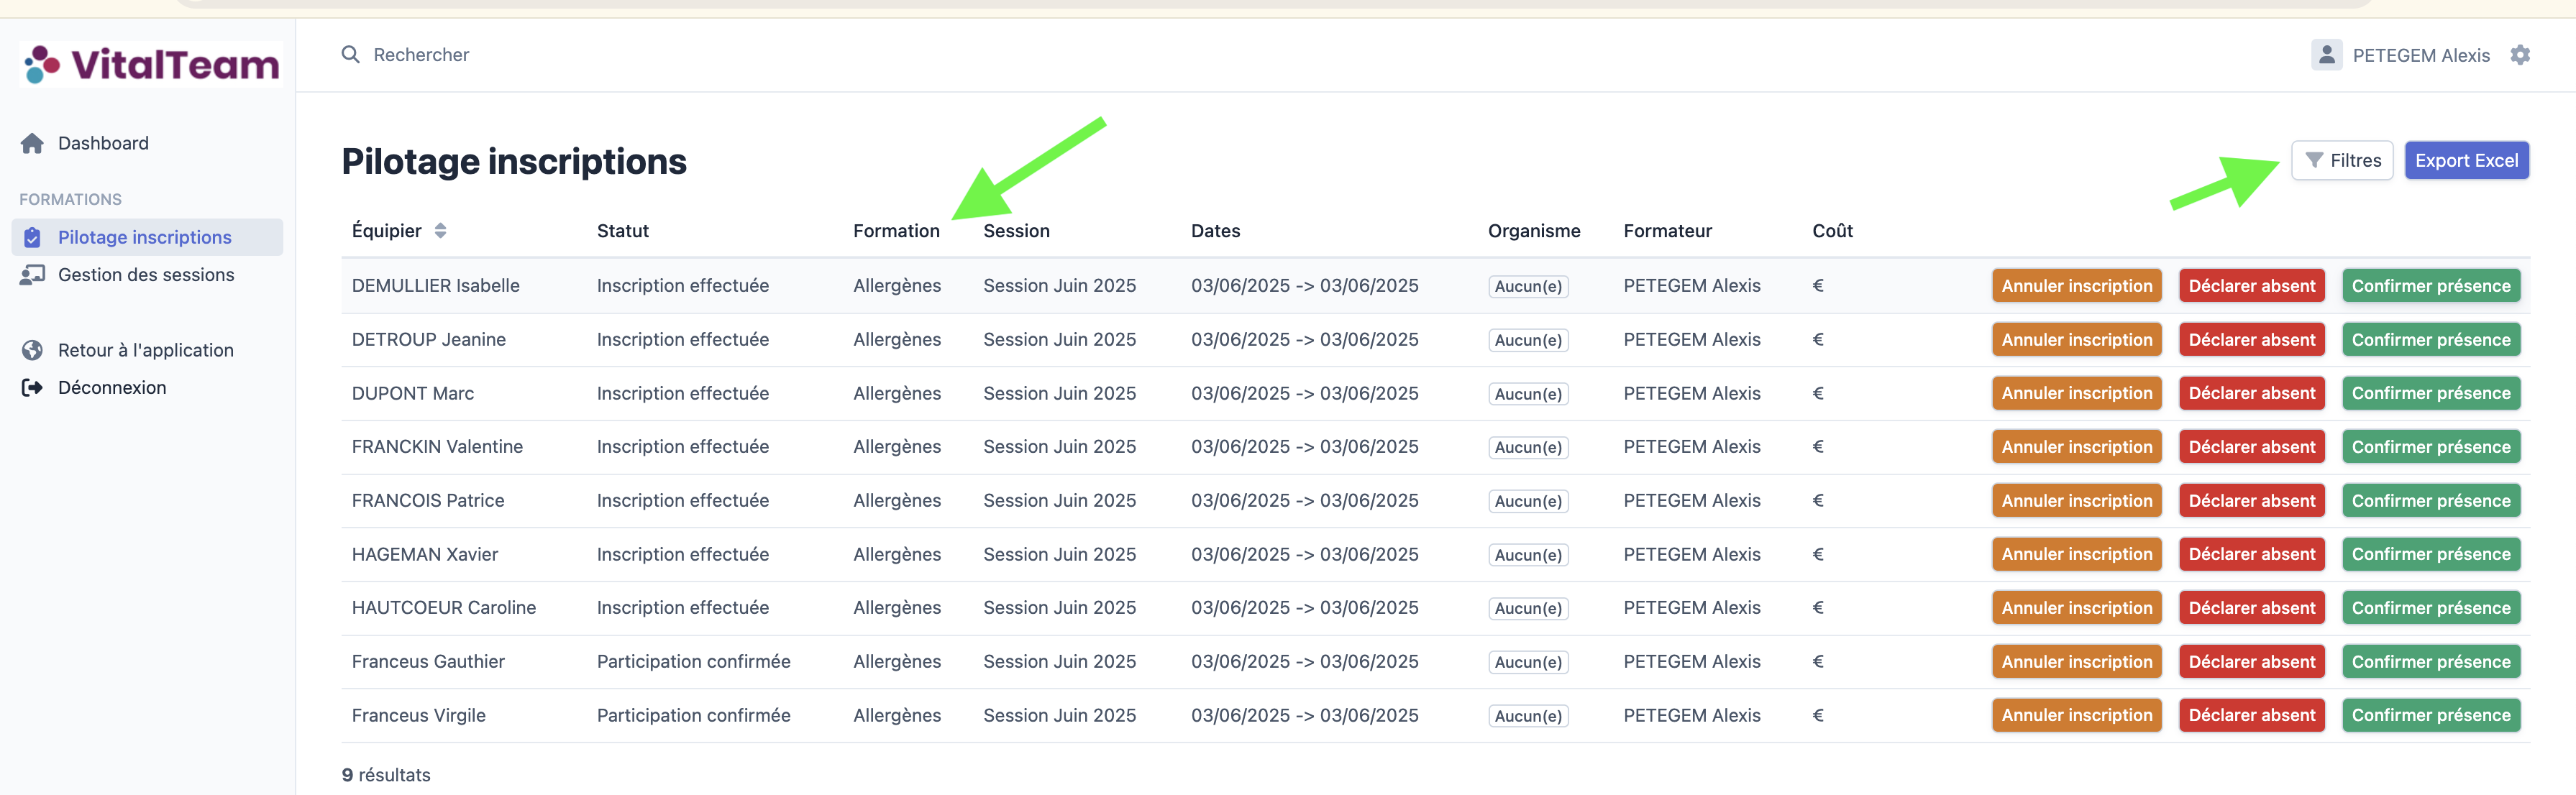2576x795 pixels.
Task: Go to Gestion des sessions
Action: [146, 275]
